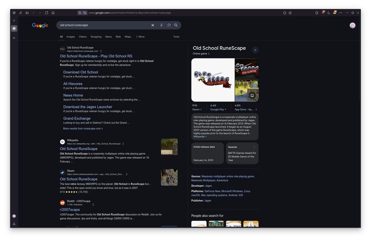
Task: Open site permissions icon in address bar
Action: (x=85, y=13)
